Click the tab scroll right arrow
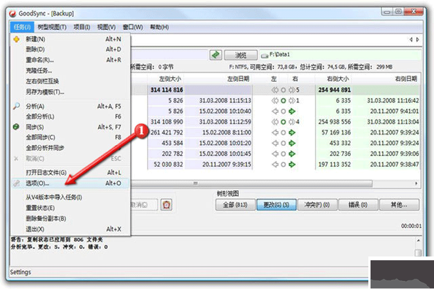 (417, 40)
